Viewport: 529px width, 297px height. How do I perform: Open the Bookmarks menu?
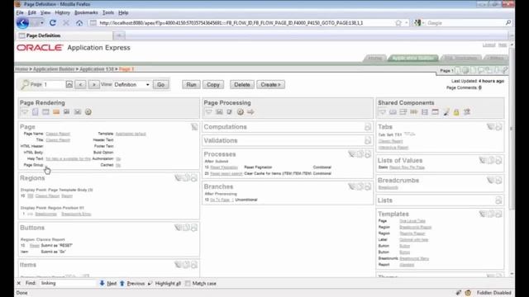click(x=86, y=12)
